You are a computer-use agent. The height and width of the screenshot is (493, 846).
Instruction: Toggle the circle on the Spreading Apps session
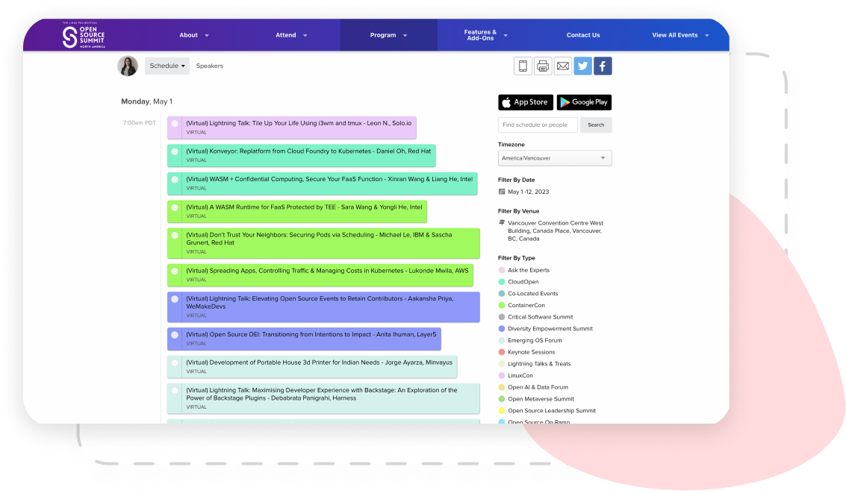point(175,271)
